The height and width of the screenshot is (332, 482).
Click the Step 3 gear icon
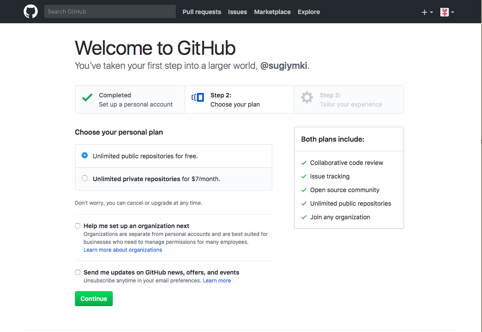[x=307, y=97]
